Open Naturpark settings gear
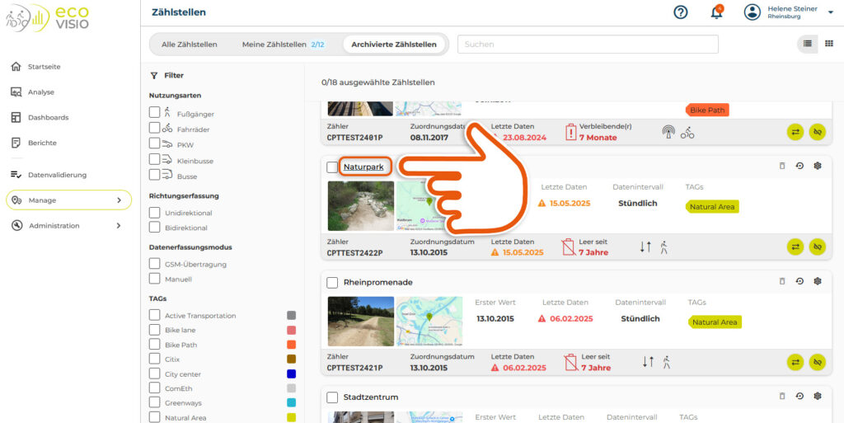 pyautogui.click(x=818, y=166)
